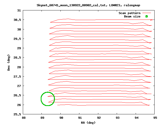Click the red scan pattern legend line

(x=147, y=13)
